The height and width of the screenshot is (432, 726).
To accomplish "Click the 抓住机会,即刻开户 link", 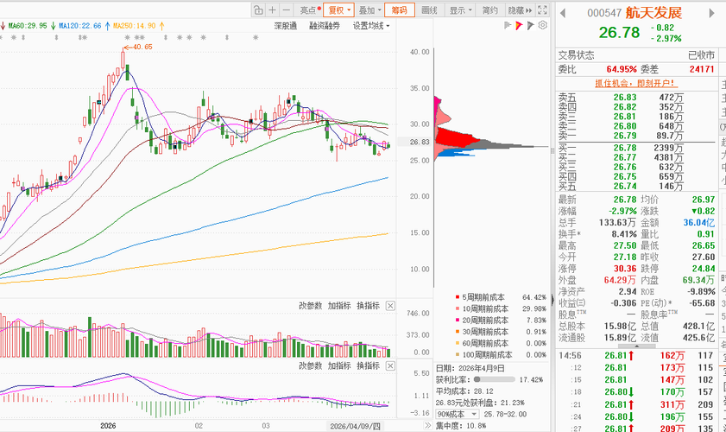I will [635, 84].
